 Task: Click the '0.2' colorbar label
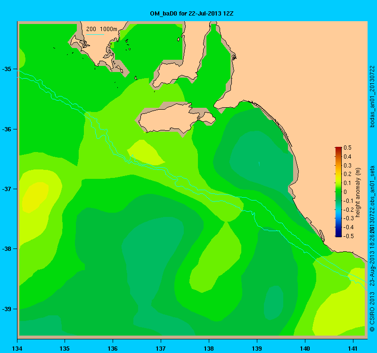point(347,174)
